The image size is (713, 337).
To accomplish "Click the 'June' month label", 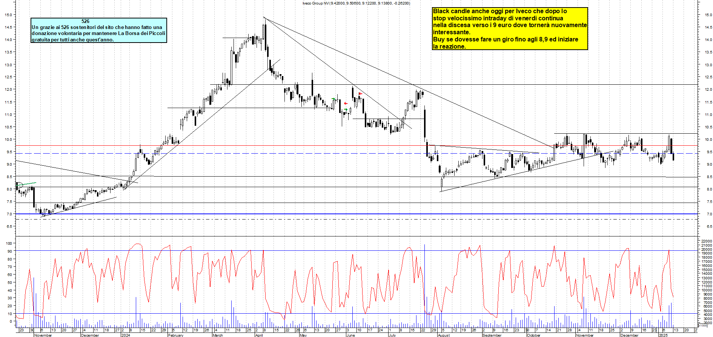I will pos(350,335).
